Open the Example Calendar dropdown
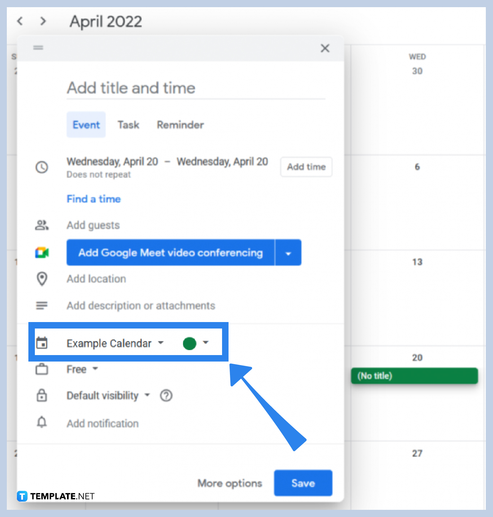The height and width of the screenshot is (517, 493). pos(161,343)
